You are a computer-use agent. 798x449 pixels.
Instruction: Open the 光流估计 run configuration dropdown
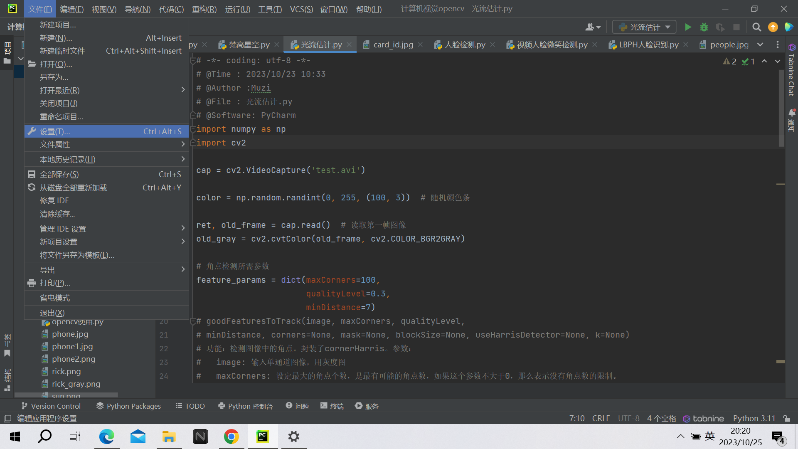tap(644, 27)
